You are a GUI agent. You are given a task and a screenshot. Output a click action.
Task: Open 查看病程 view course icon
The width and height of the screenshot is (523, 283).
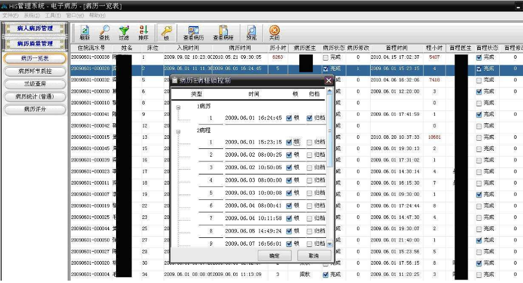pos(223,33)
